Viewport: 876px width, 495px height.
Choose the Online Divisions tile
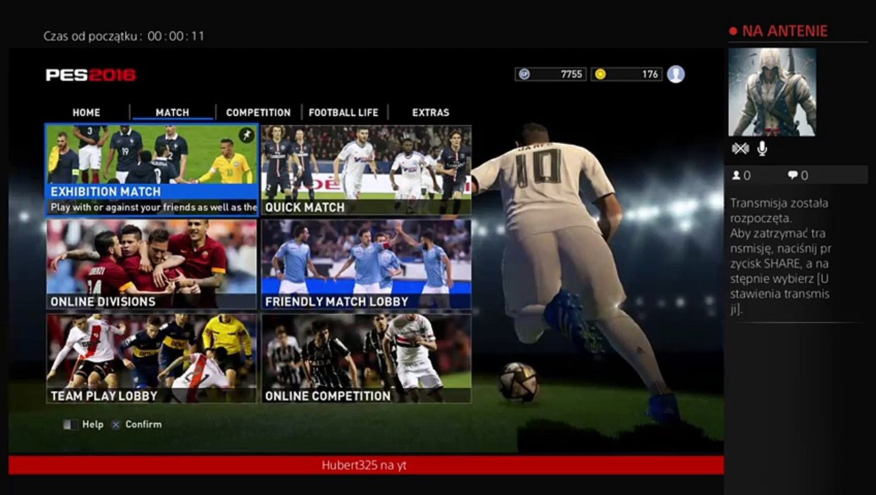[x=152, y=265]
